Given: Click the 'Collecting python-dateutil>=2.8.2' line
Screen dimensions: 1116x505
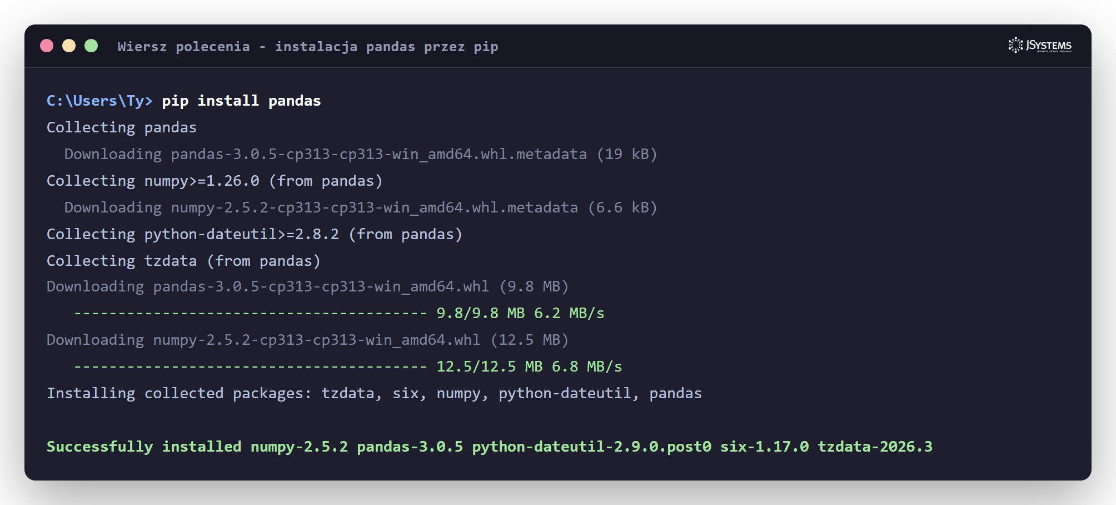Looking at the screenshot, I should click(255, 234).
